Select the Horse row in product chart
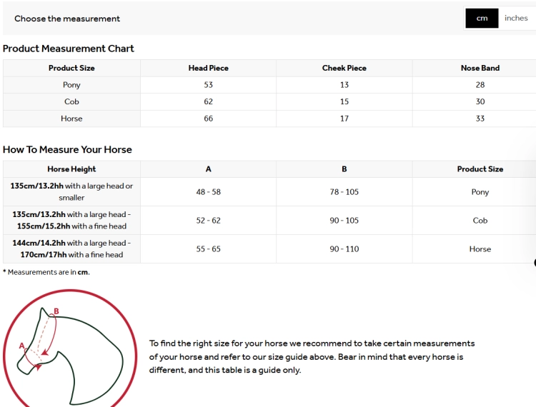 coord(269,119)
